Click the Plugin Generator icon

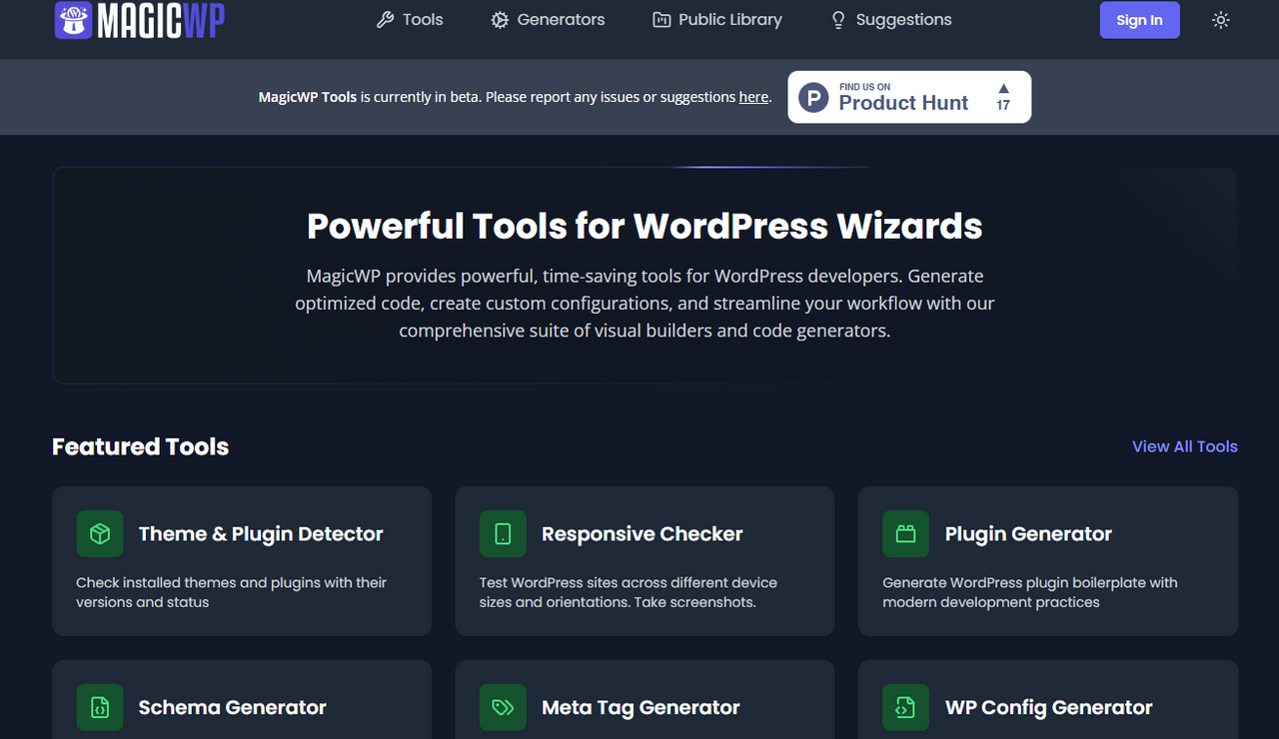click(x=905, y=534)
